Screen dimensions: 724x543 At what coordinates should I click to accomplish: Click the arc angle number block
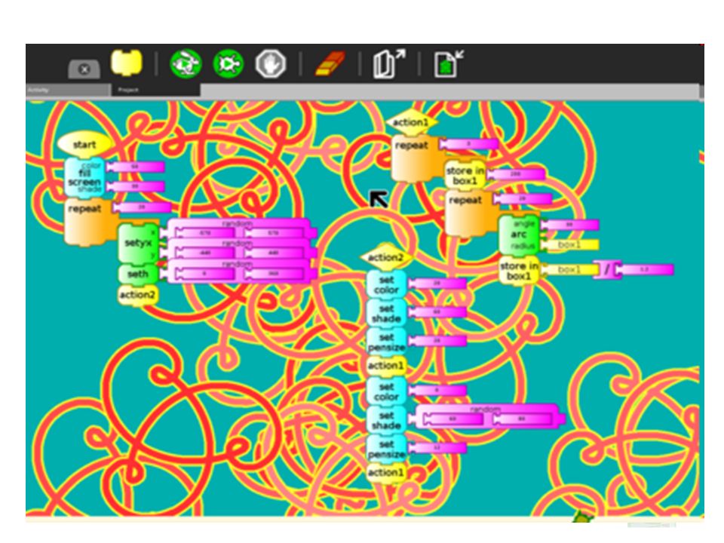pyautogui.click(x=570, y=225)
